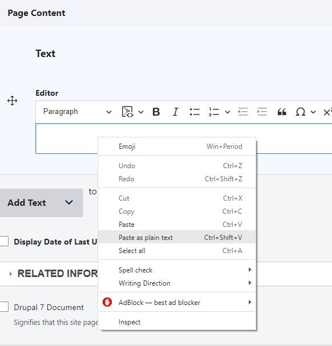Insert a bulleted list
The image size is (332, 346).
(195, 112)
